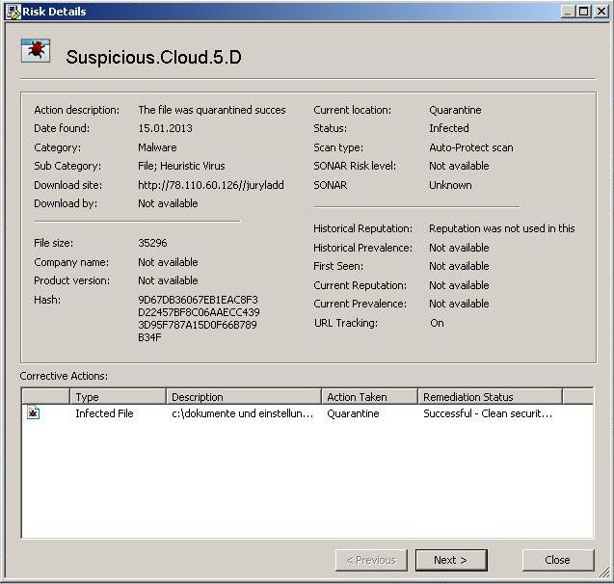This screenshot has width=614, height=584.
Task: Click the red bug risk icon
Action: 36,50
